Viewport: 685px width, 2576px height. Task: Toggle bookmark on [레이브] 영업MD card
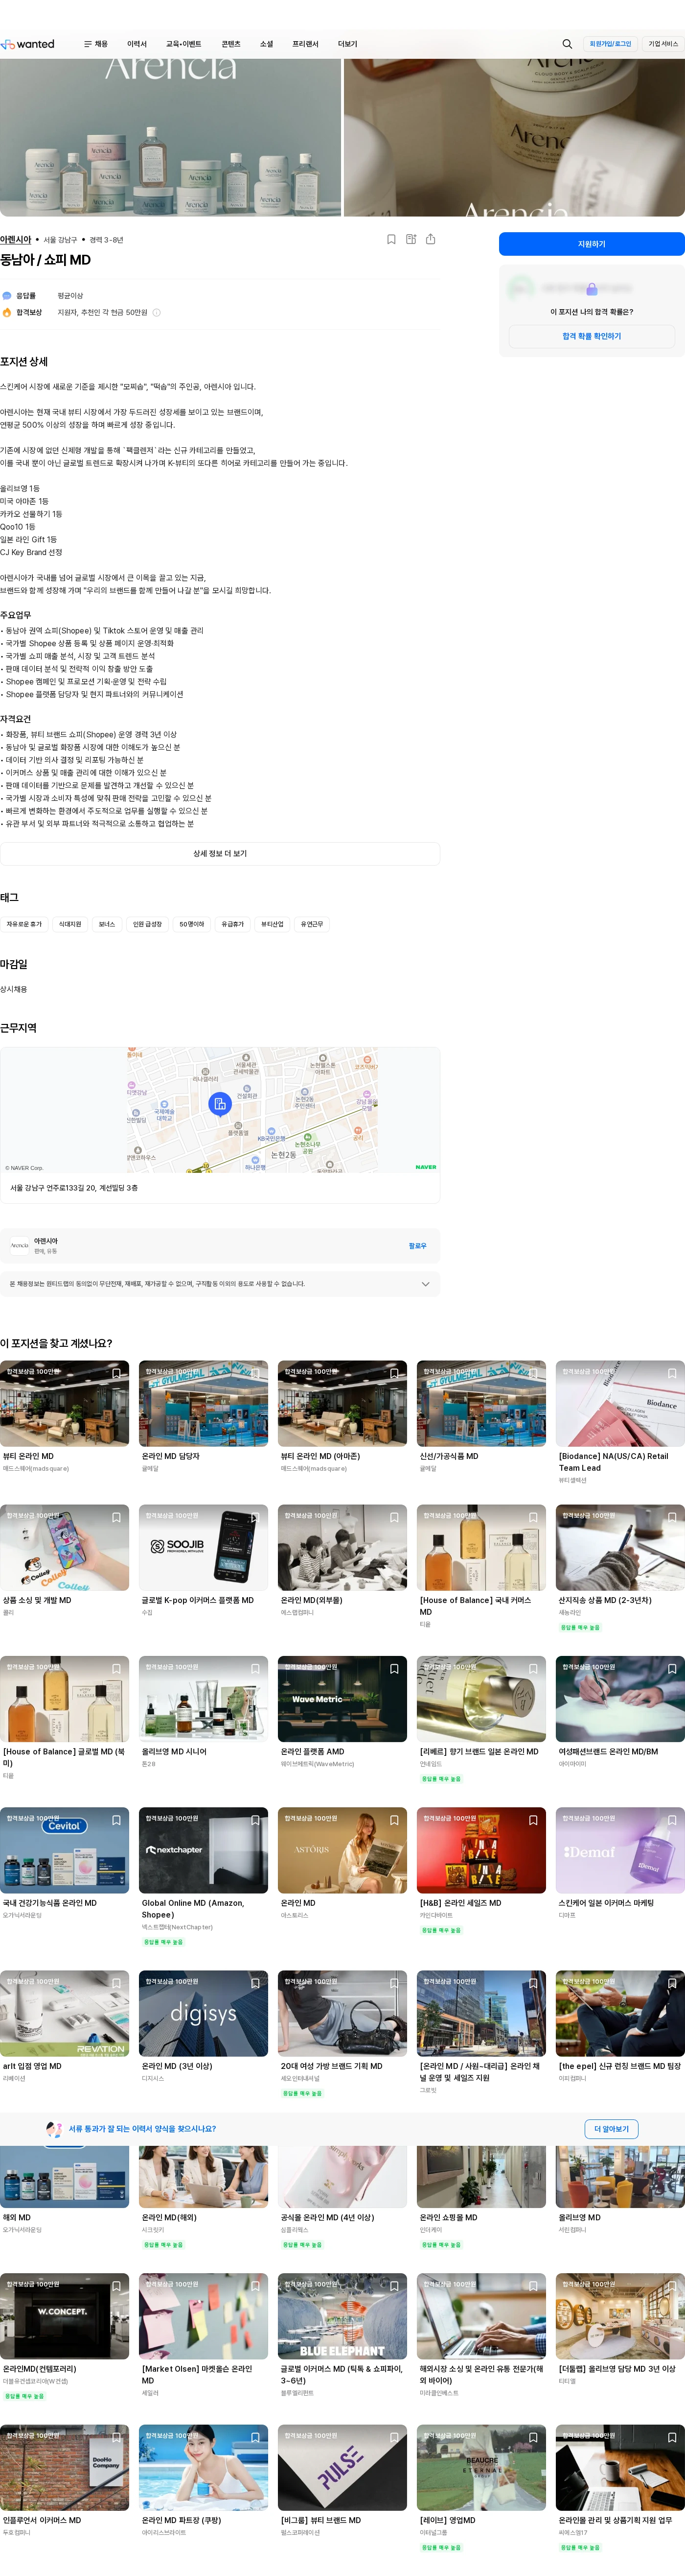[533, 2437]
